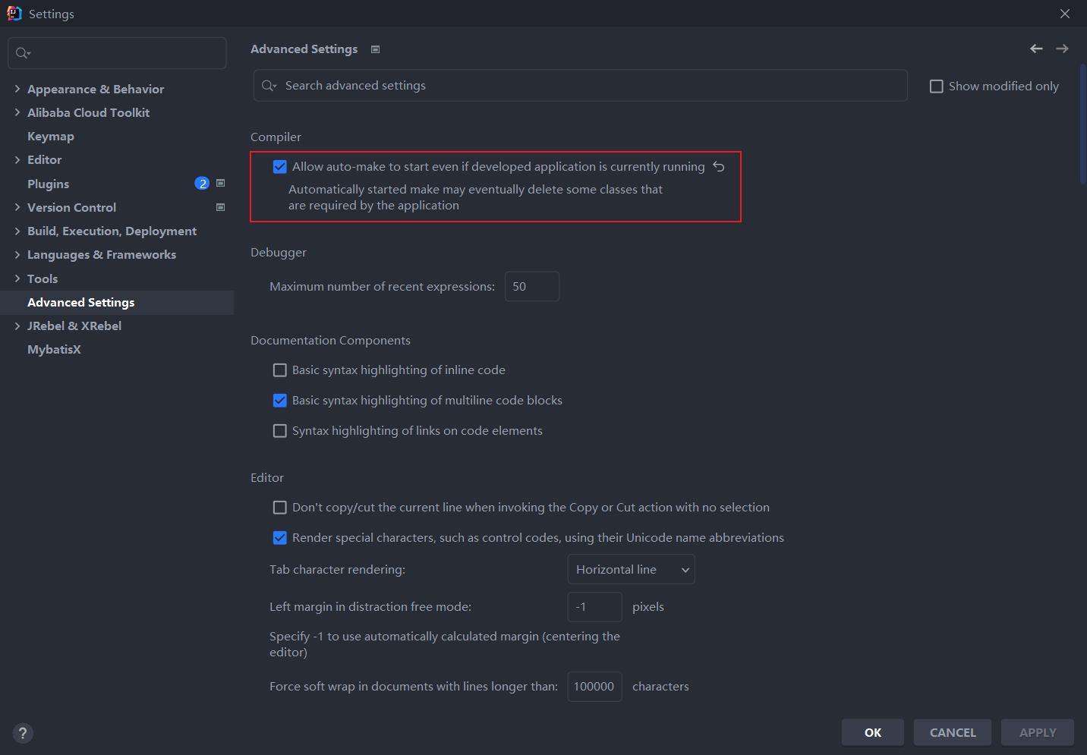Click the icon next to Version Control entry
This screenshot has width=1087, height=755.
(220, 206)
